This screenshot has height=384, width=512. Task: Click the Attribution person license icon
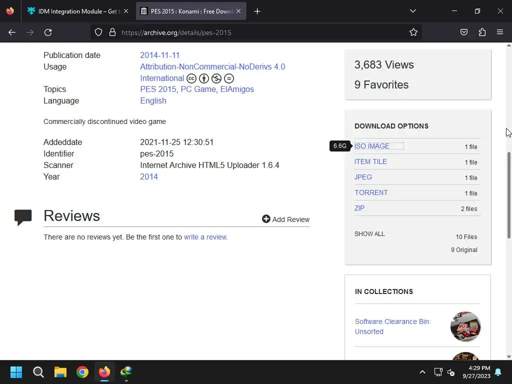coord(204,78)
